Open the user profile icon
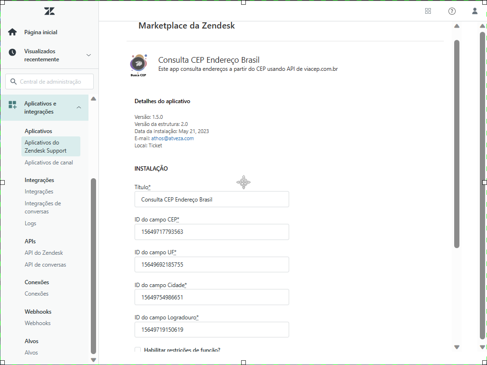The height and width of the screenshot is (365, 487). [x=475, y=11]
